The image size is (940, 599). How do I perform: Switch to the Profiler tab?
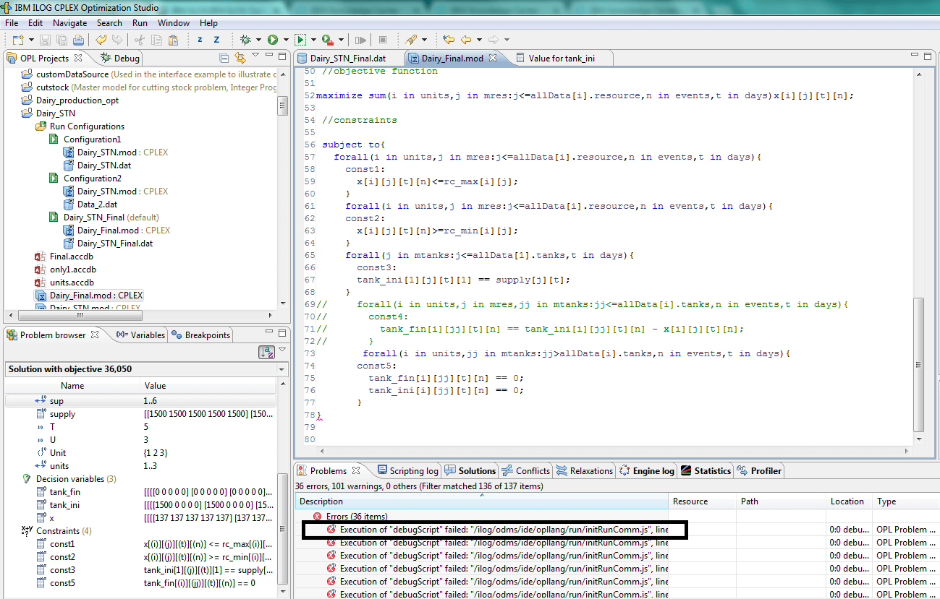point(759,470)
